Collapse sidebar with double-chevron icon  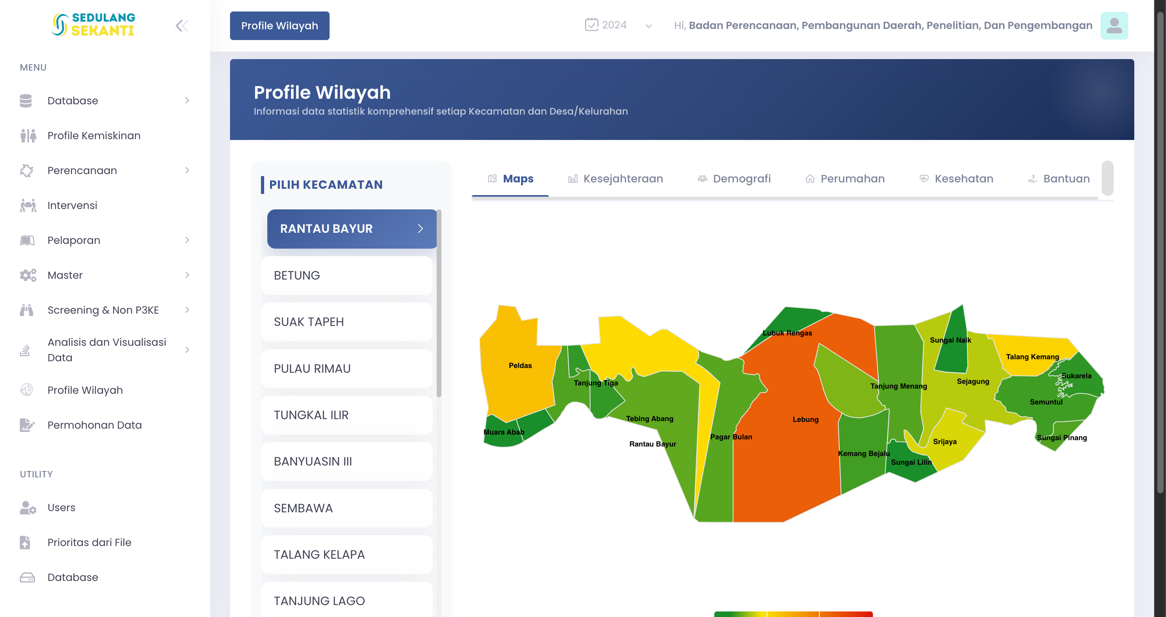click(182, 26)
